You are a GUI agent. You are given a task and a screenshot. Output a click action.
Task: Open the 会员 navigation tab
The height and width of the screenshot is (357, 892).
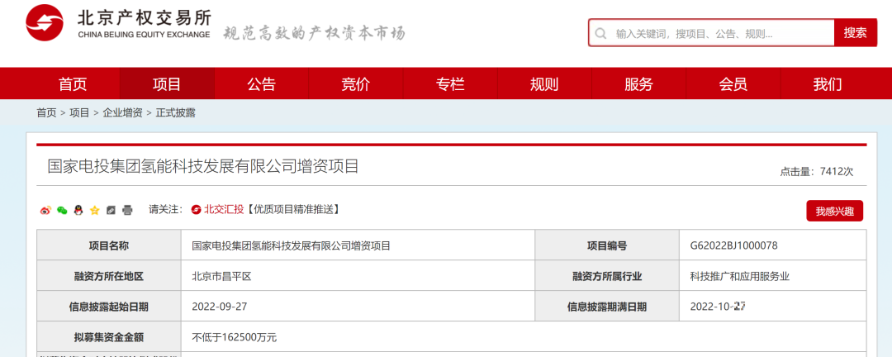733,83
